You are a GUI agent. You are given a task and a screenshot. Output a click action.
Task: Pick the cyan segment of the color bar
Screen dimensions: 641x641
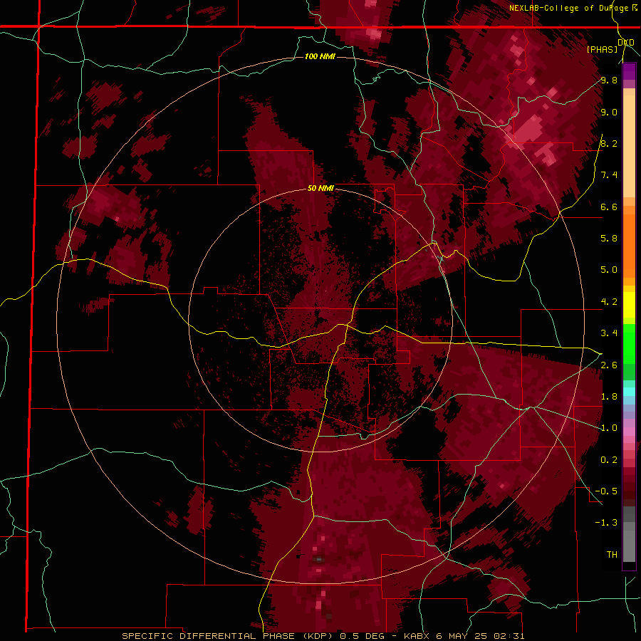click(629, 392)
